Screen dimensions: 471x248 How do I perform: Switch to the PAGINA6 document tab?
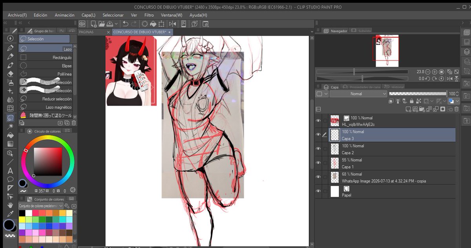click(x=86, y=32)
